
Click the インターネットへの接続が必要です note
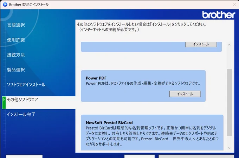coord(109,30)
